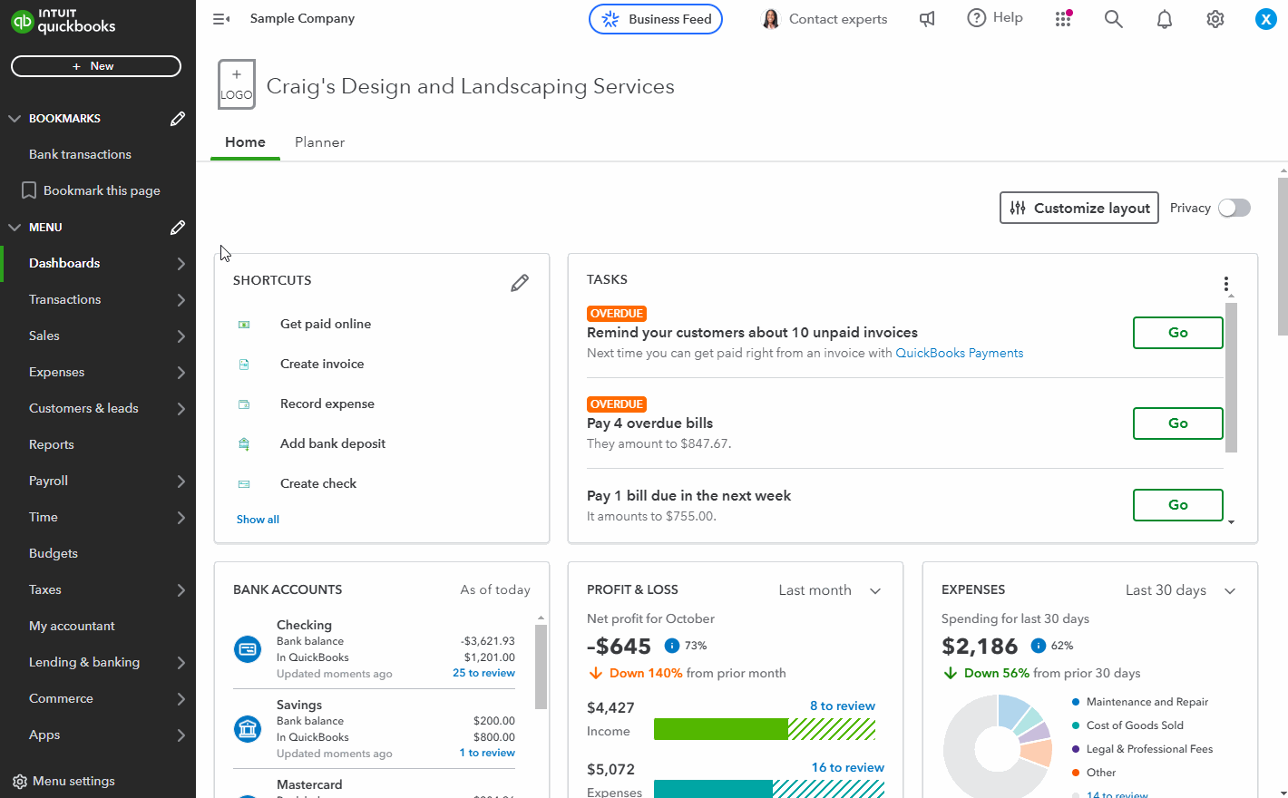The width and height of the screenshot is (1288, 798).
Task: Edit bookmarks with the pencil icon
Action: point(178,119)
